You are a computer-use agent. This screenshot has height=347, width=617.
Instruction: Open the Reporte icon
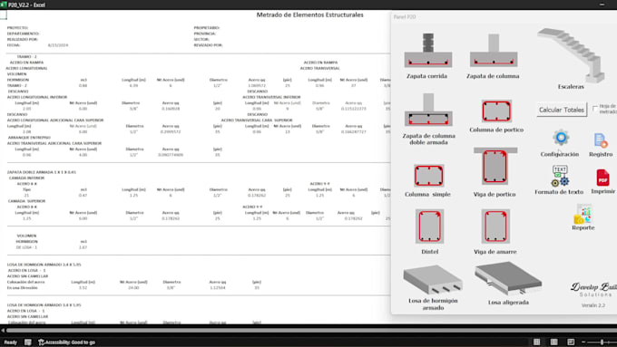pyautogui.click(x=583, y=214)
